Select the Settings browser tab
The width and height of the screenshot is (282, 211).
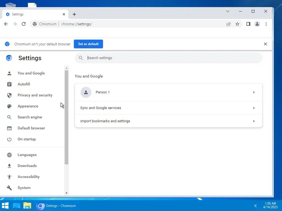tap(35, 14)
